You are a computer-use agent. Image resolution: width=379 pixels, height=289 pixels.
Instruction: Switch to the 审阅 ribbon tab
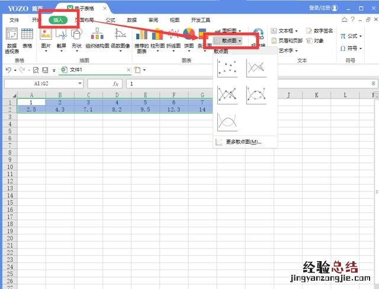pyautogui.click(x=153, y=20)
